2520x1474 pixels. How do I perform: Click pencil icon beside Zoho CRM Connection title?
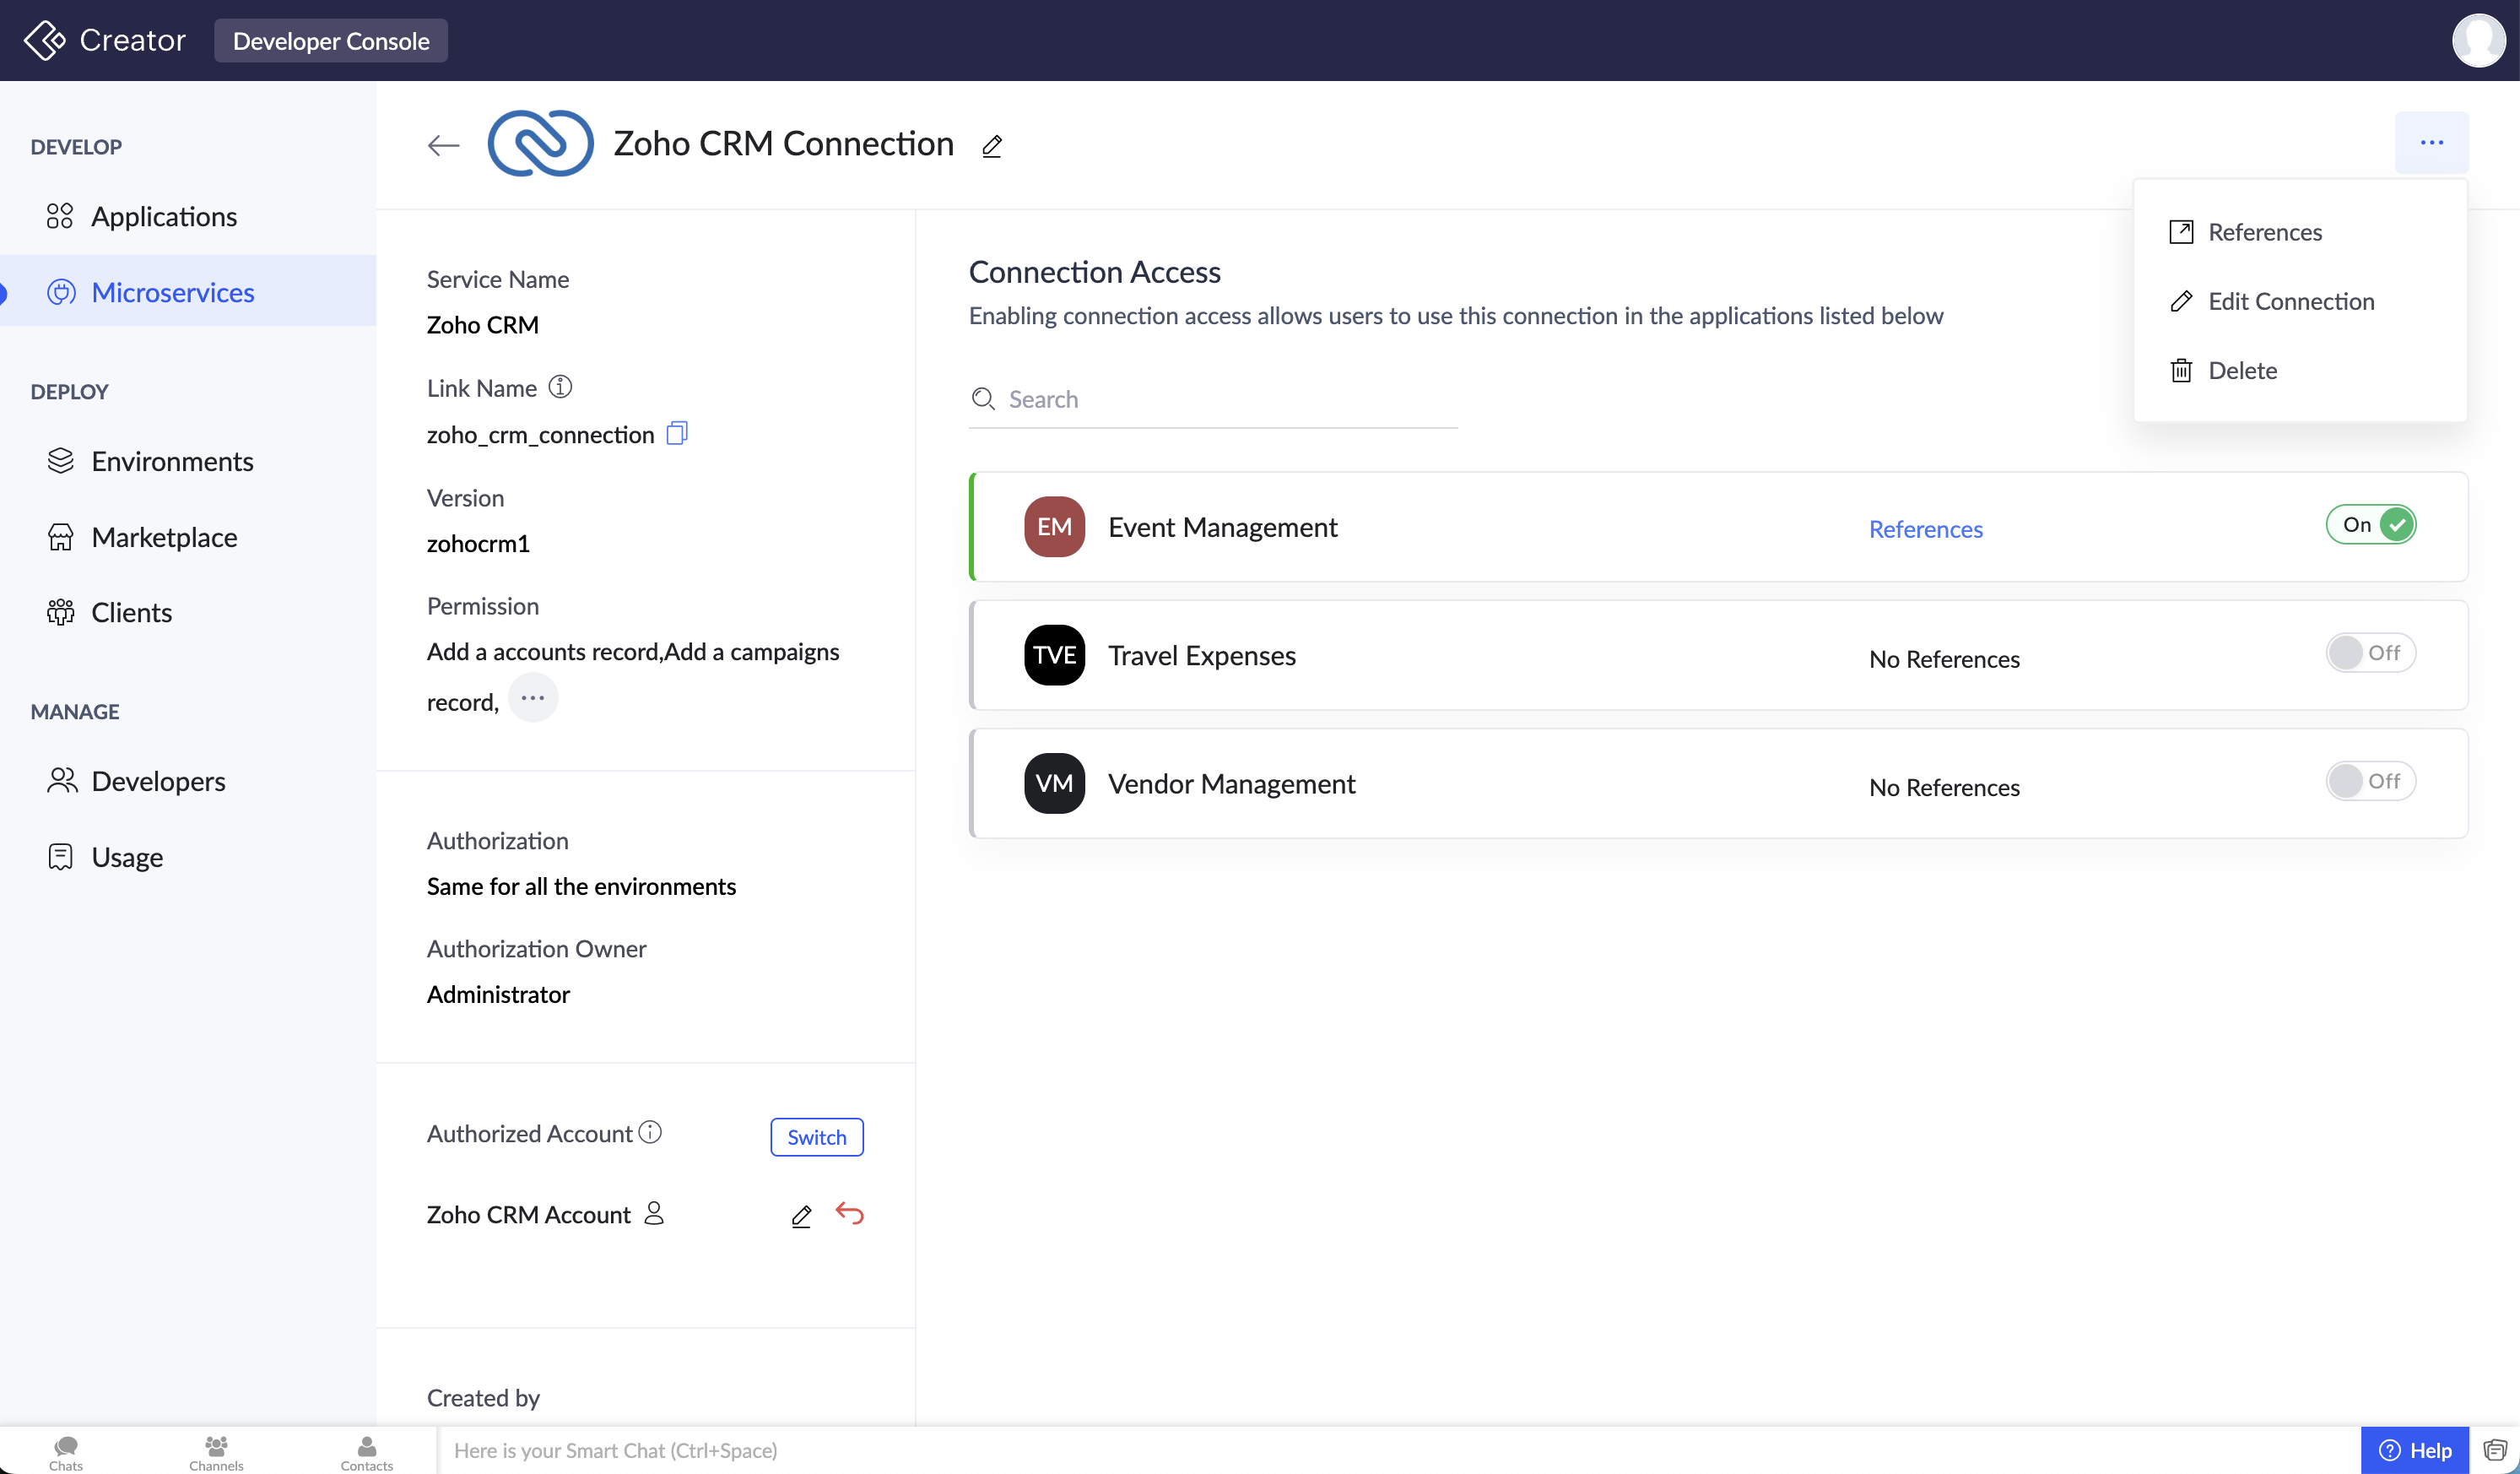coord(991,146)
